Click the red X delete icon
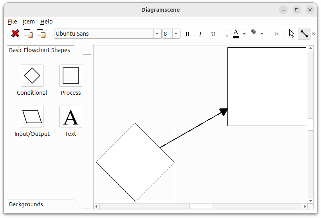The height and width of the screenshot is (218, 321). click(15, 34)
